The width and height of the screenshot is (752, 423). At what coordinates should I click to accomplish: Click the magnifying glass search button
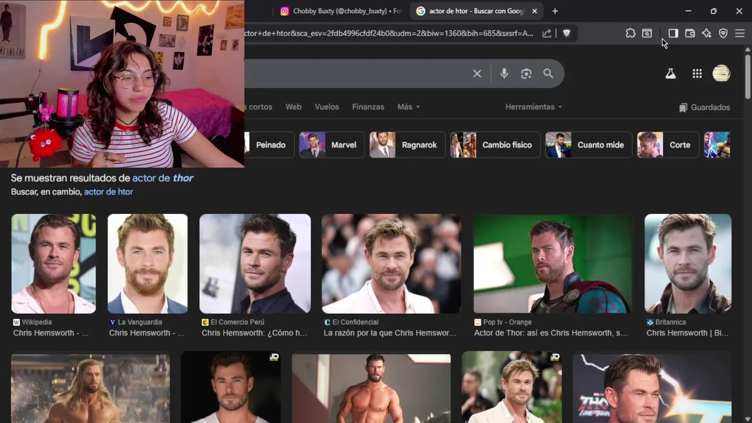click(x=548, y=73)
